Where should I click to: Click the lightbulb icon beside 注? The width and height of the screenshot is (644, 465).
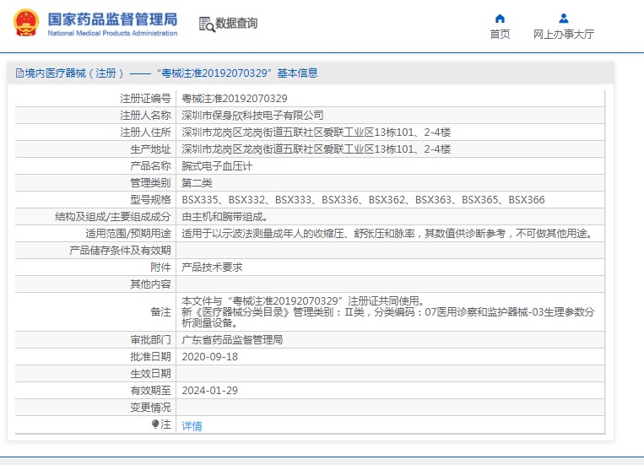pyautogui.click(x=155, y=424)
